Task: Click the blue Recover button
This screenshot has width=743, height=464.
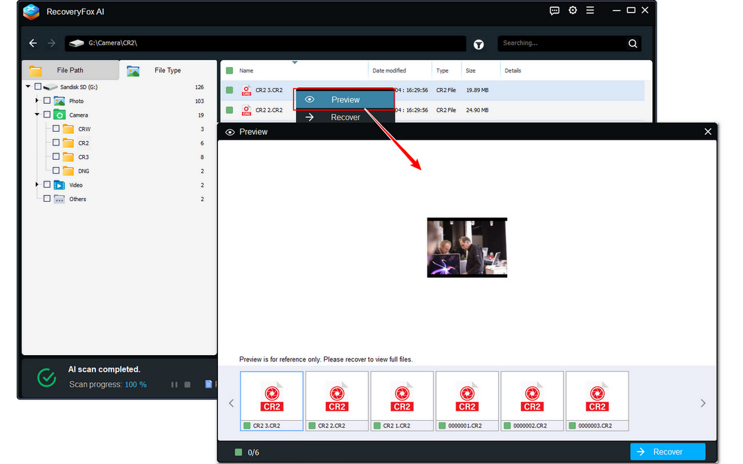Action: (667, 452)
